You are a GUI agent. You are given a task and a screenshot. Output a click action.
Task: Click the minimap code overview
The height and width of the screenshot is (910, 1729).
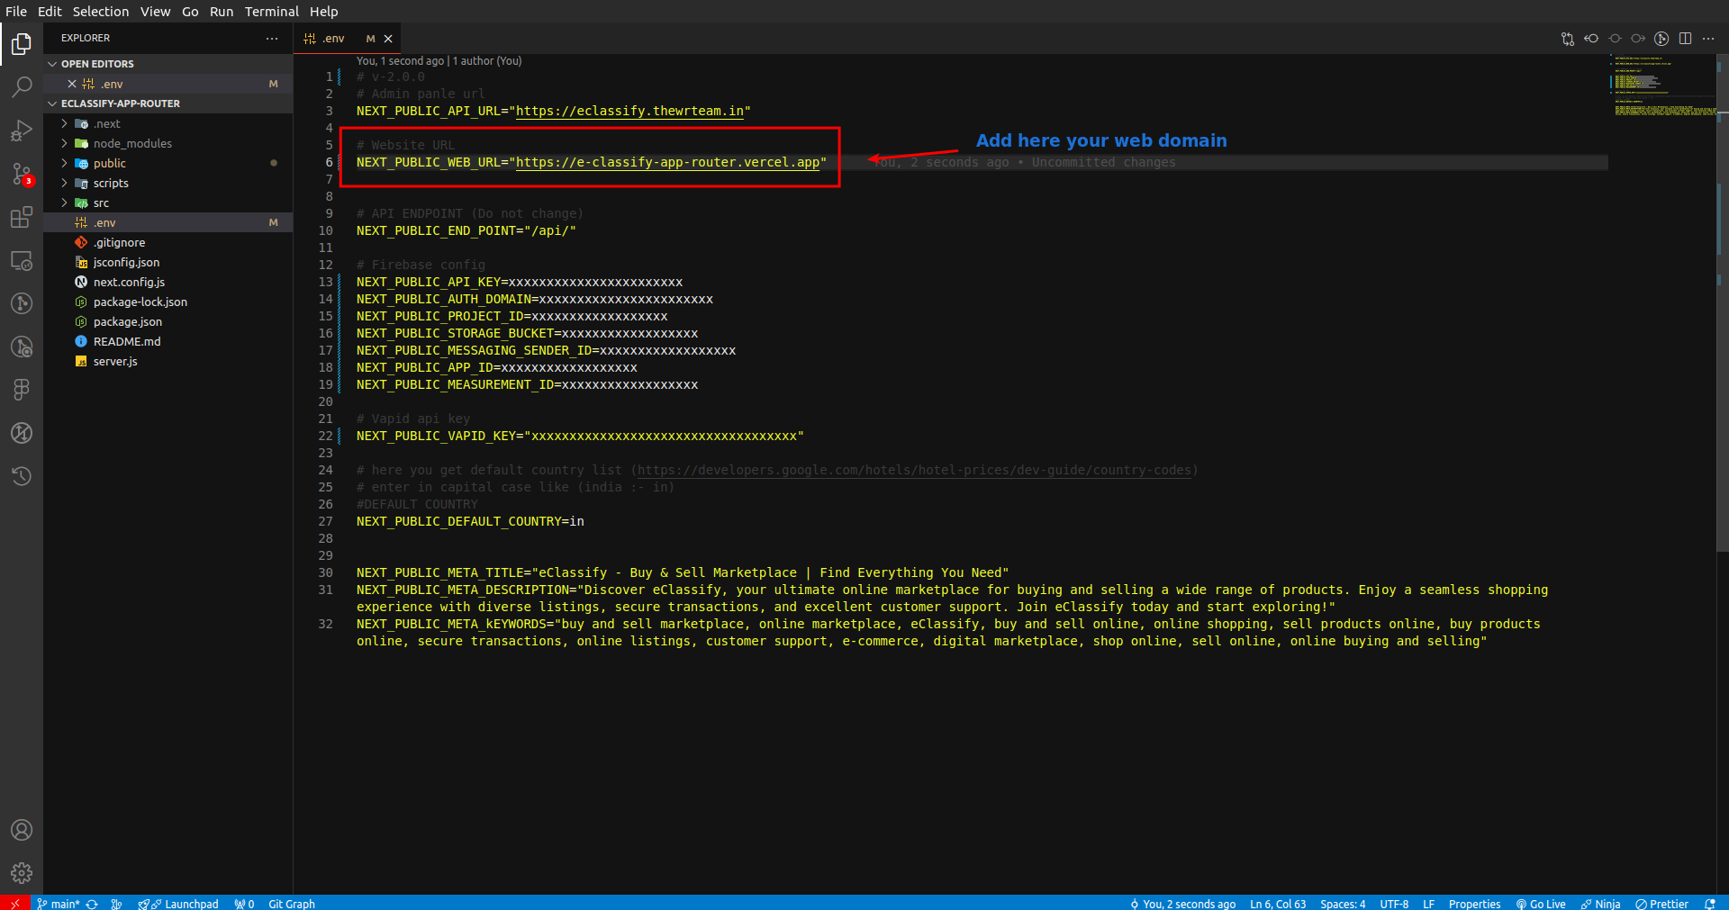tap(1661, 86)
